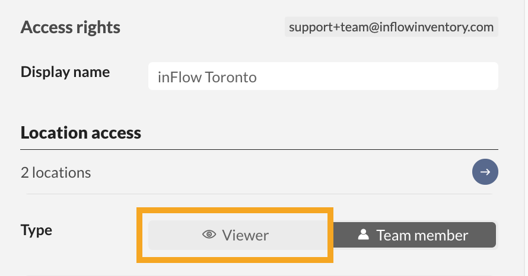528x276 pixels.
Task: Switch the type to Team member
Action: pos(414,235)
